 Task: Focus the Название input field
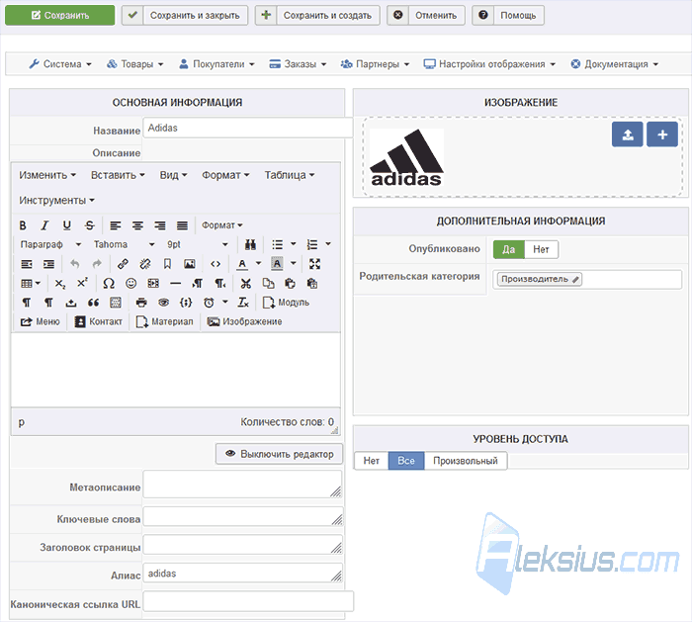248,128
